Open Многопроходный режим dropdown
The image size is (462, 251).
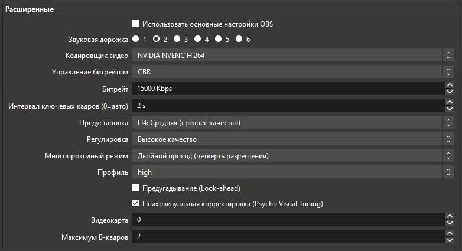point(292,155)
